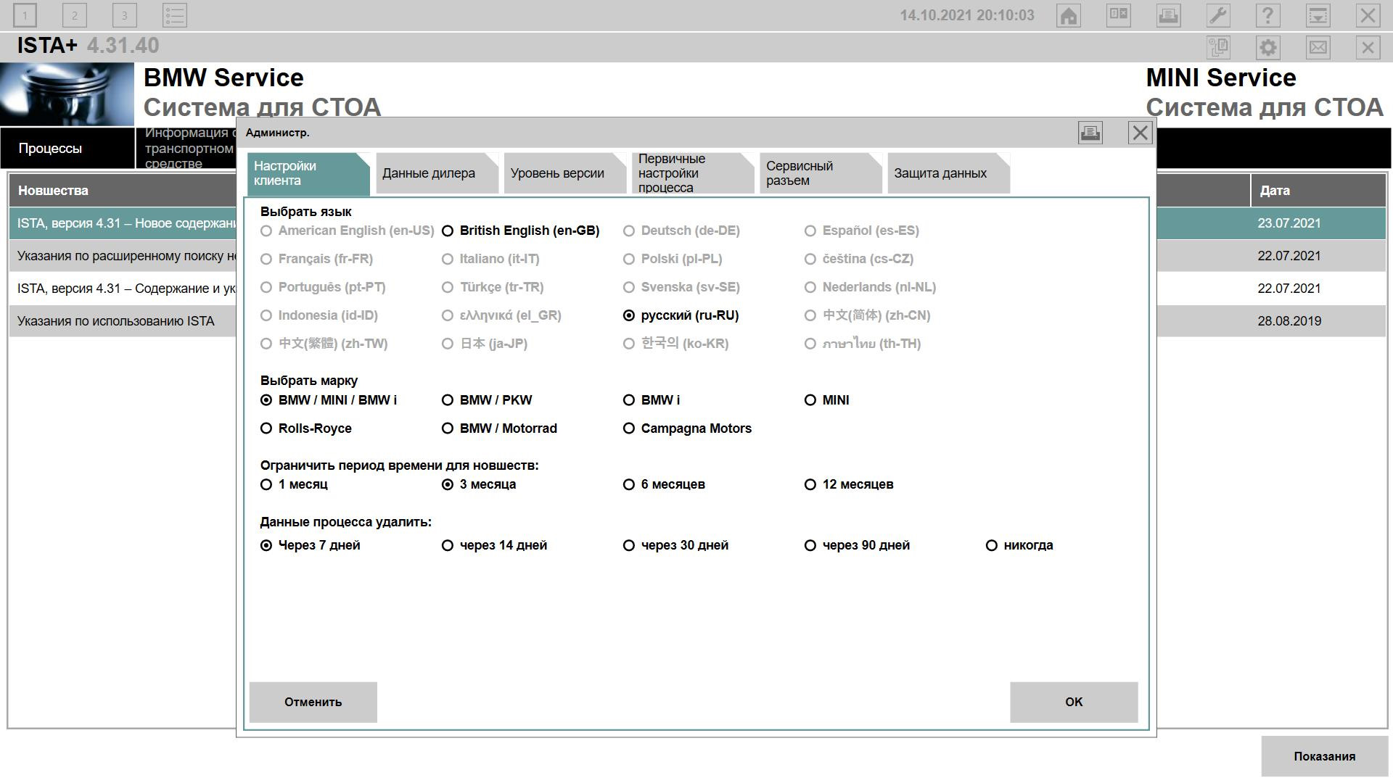
Task: Click the home icon in top toolbar
Action: tap(1069, 15)
